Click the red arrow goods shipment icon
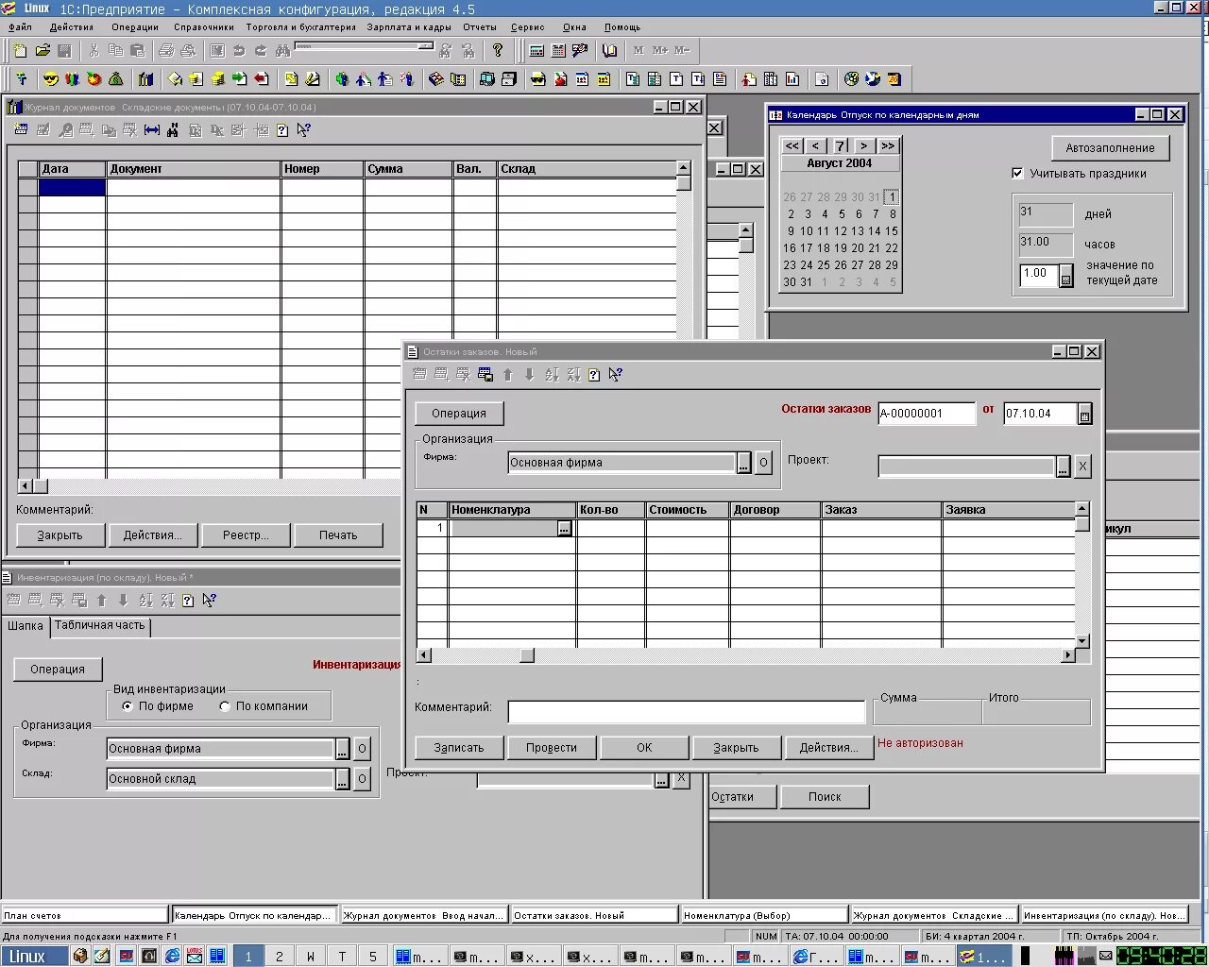This screenshot has height=967, width=1209. click(261, 79)
